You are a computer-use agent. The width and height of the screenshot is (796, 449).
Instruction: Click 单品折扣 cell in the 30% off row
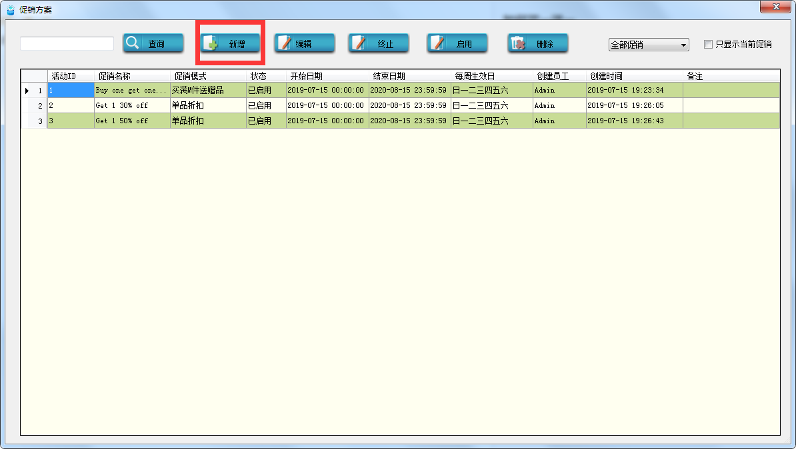tap(208, 105)
